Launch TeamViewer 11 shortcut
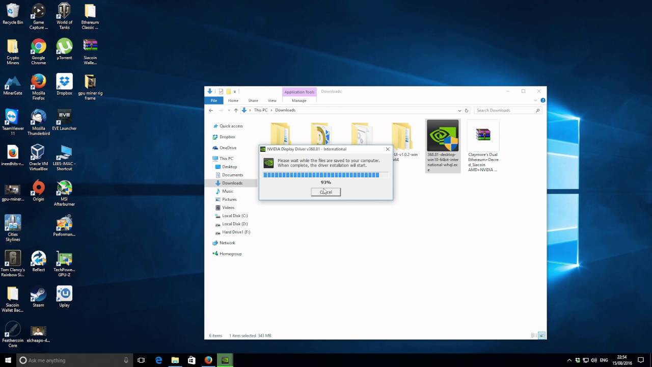652x367 pixels. coord(13,122)
